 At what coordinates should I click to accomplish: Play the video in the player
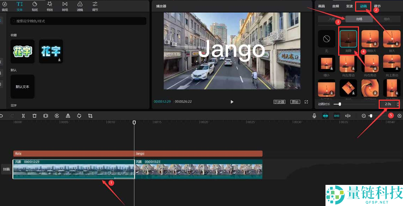(232, 102)
